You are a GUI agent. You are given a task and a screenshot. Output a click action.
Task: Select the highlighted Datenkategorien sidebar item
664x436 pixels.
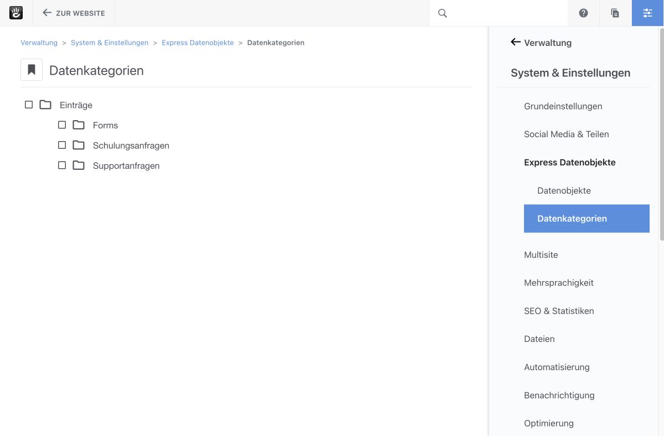coord(587,219)
